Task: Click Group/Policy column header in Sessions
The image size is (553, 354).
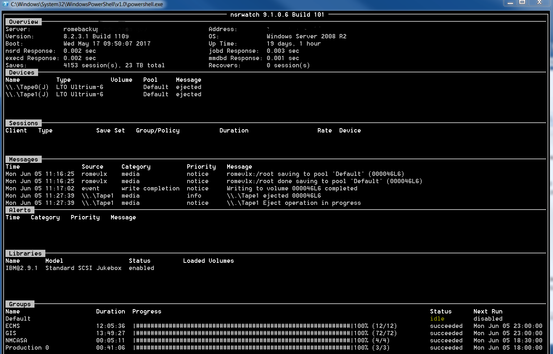Action: point(158,130)
